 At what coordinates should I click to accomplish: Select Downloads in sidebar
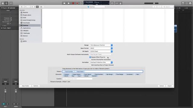pyautogui.click(x=26, y=23)
